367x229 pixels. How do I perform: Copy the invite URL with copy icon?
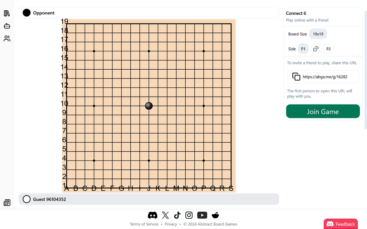(x=296, y=77)
